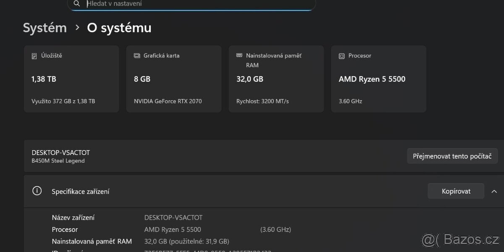
Task: Click the graphics card icon on Grafická karta card
Action: (x=137, y=55)
